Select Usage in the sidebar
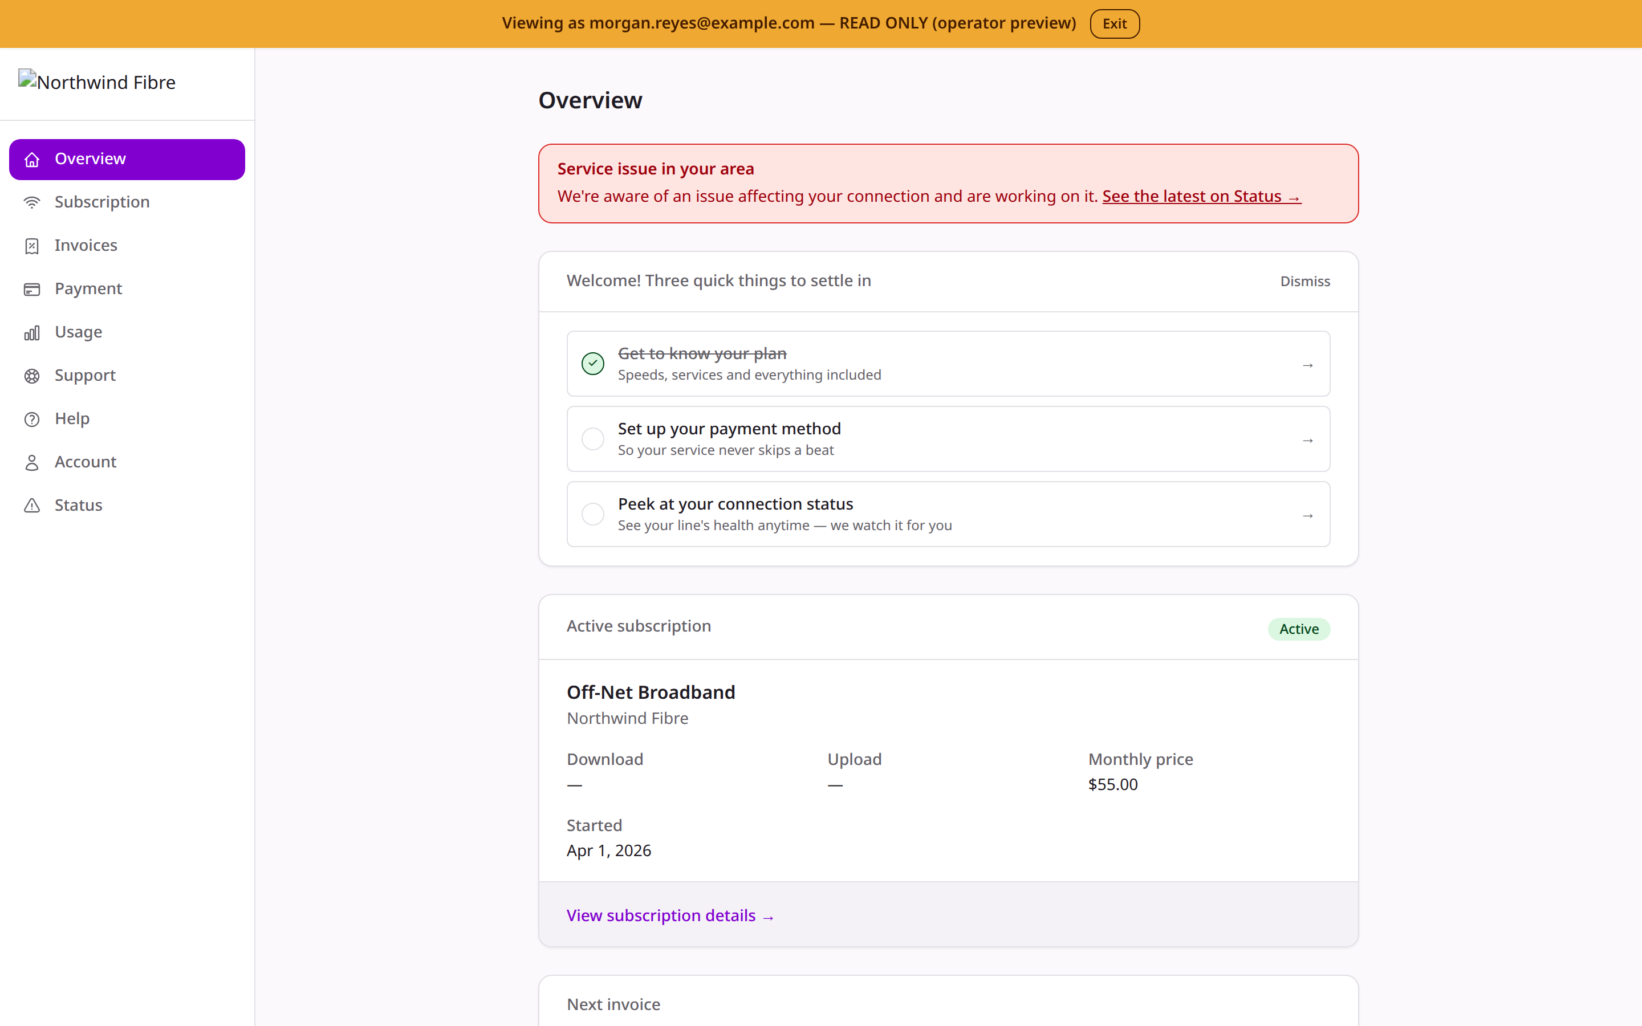Image resolution: width=1642 pixels, height=1026 pixels. point(127,332)
